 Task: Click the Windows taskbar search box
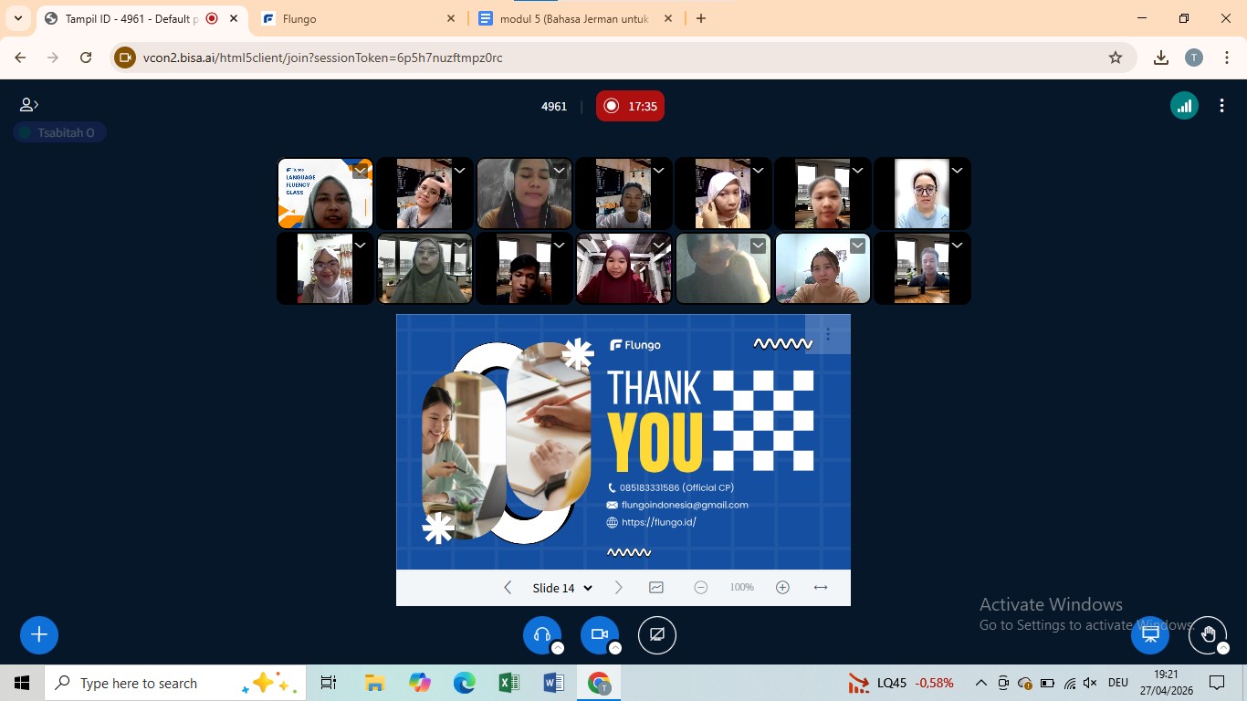(x=175, y=683)
